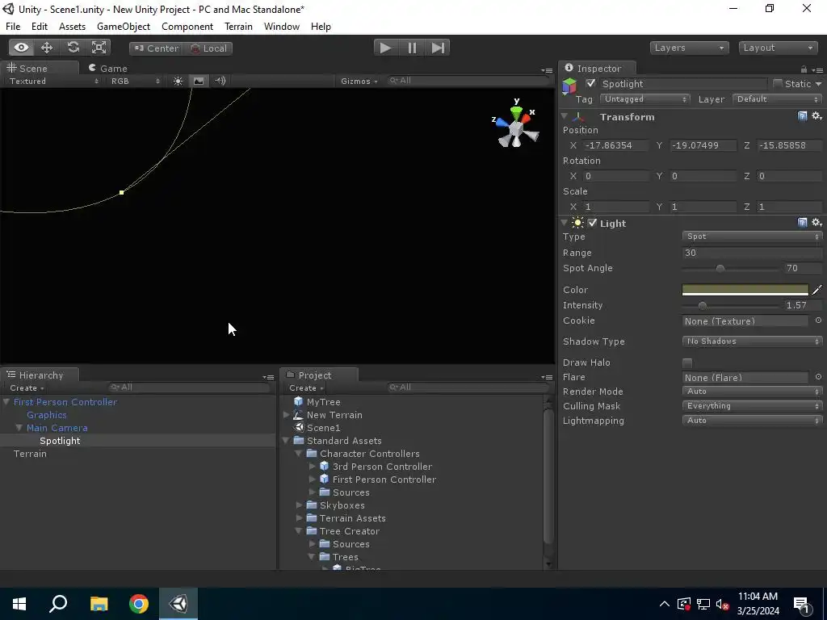Select the Rotate tool
This screenshot has height=620, width=827.
(x=73, y=48)
